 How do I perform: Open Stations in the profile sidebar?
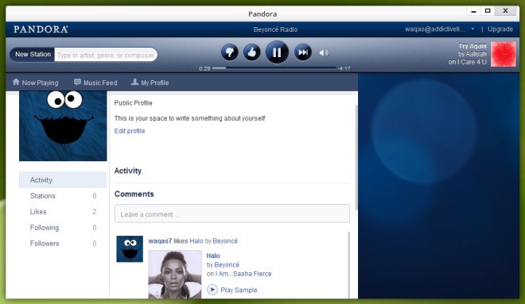pos(63,196)
